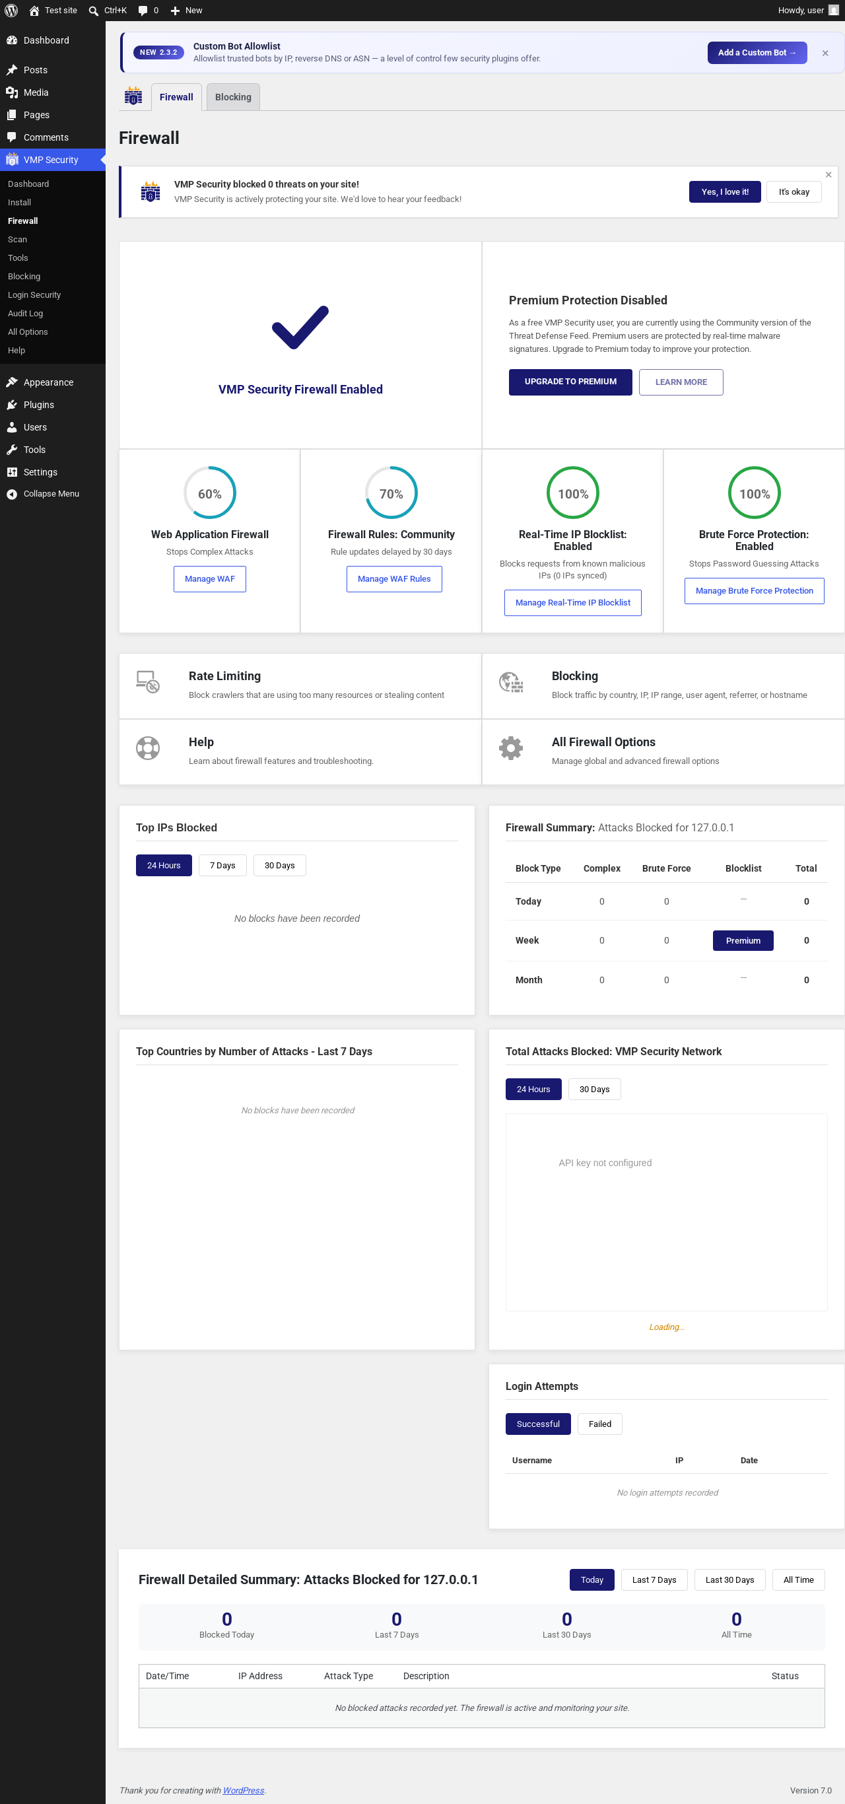The width and height of the screenshot is (845, 1804).
Task: Click the Premium badge in Blocklist column
Action: click(x=743, y=941)
